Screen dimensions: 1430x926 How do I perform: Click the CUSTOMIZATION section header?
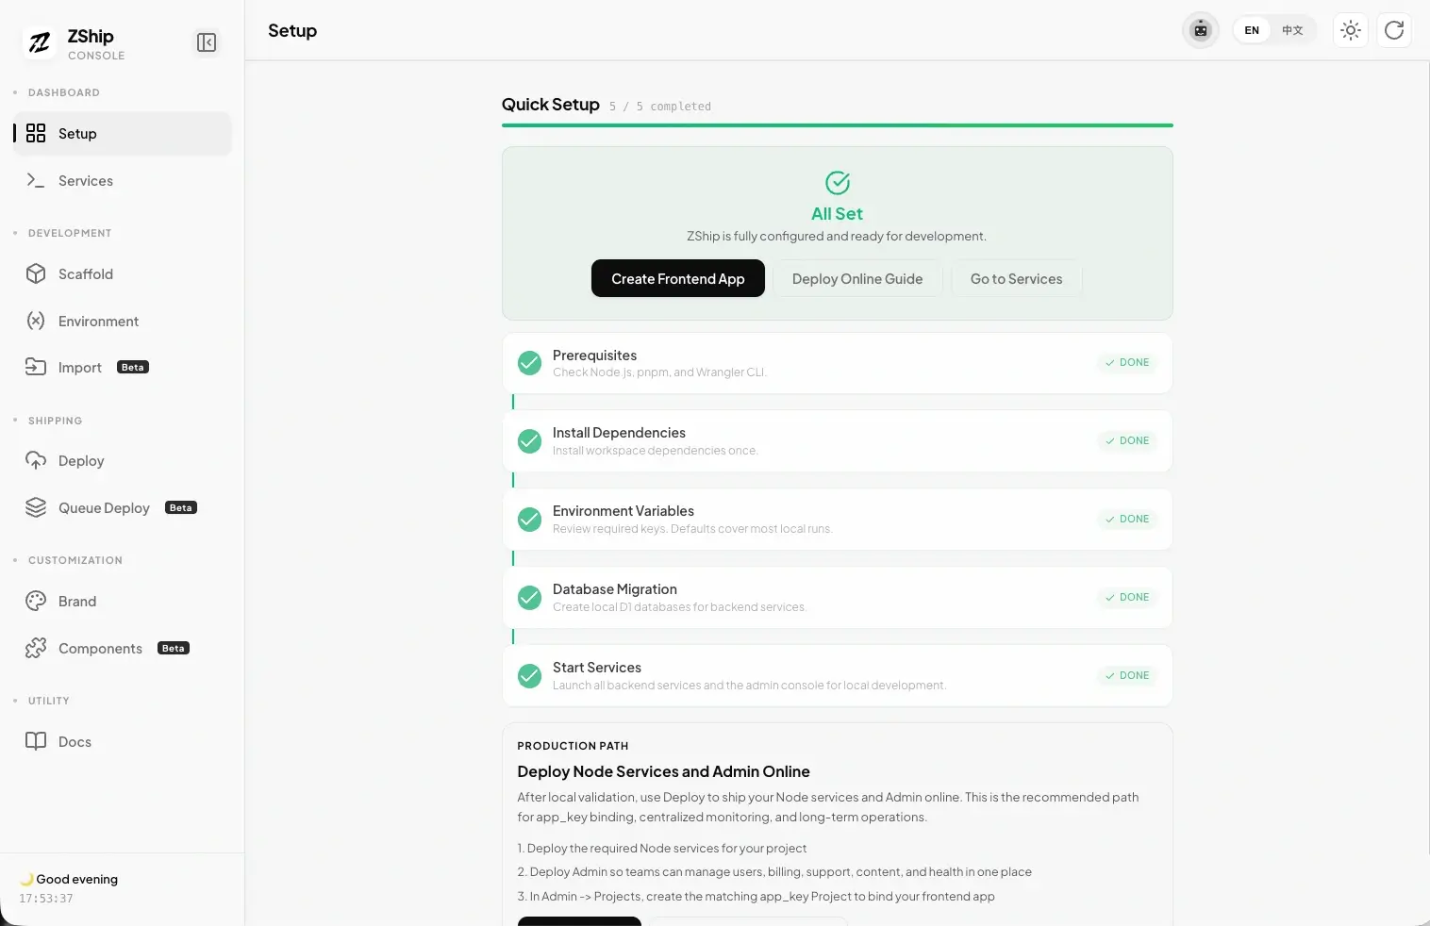click(75, 560)
